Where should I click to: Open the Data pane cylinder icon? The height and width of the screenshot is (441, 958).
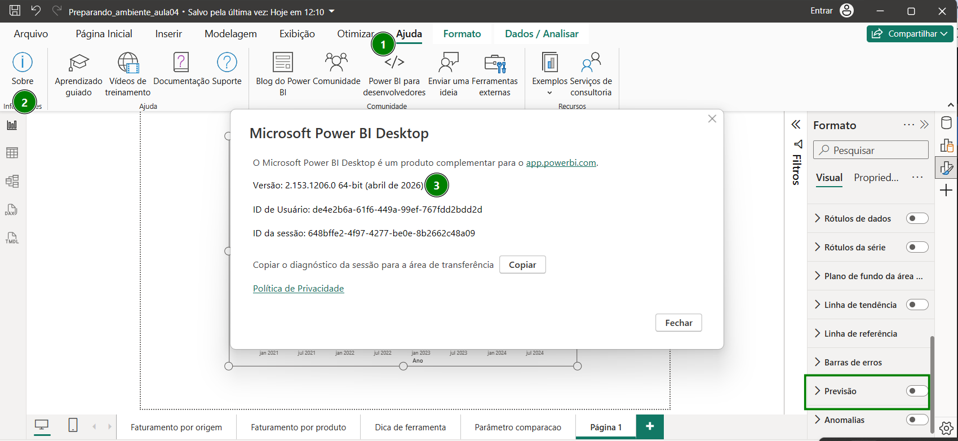tap(947, 123)
